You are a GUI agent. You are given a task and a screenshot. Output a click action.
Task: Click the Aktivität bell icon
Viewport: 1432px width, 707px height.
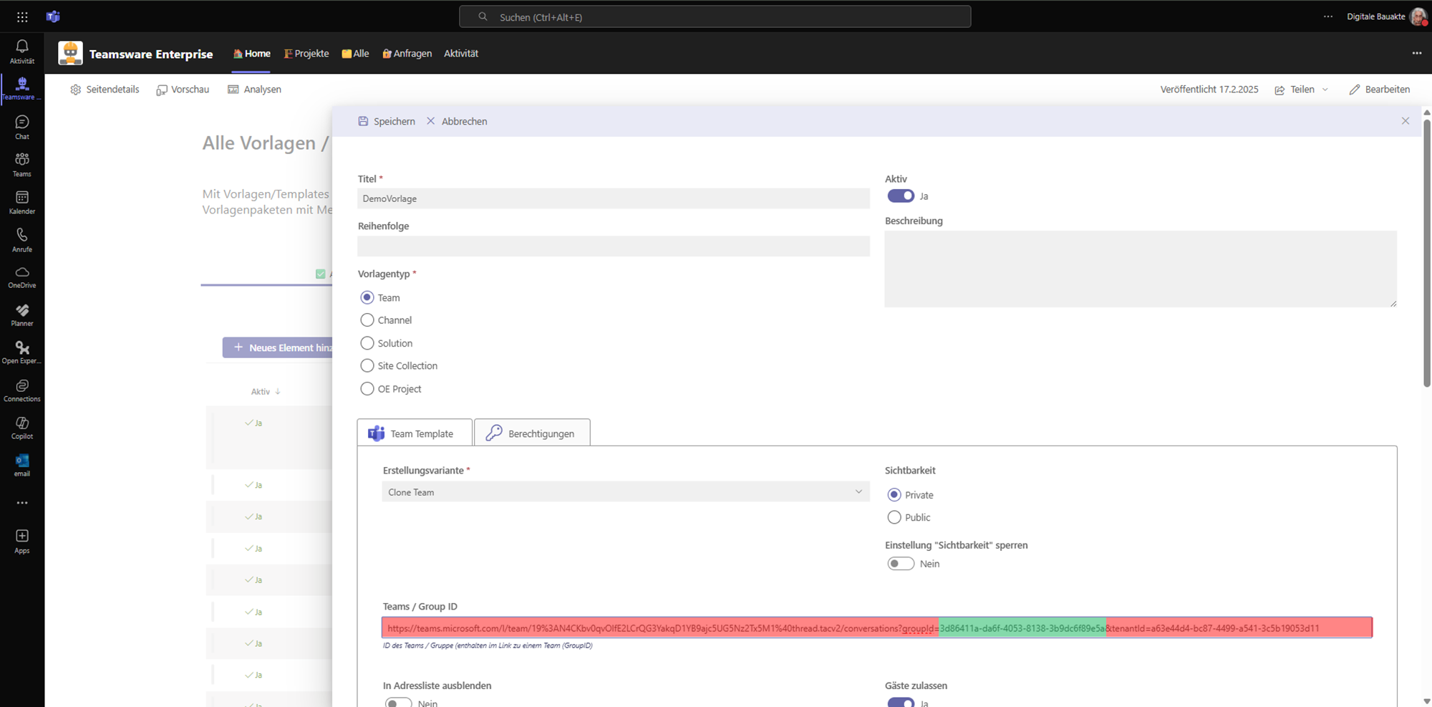[22, 51]
